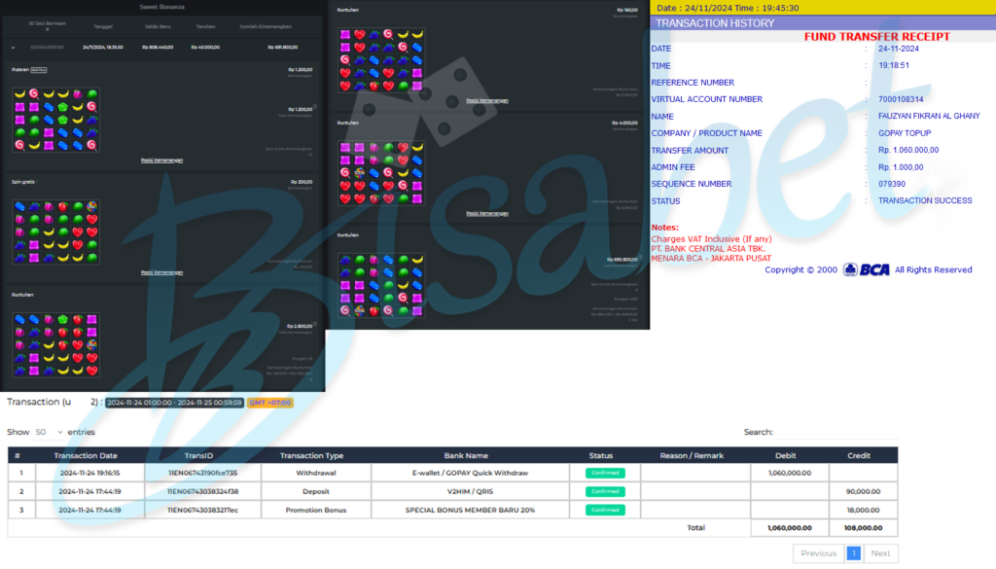Sort the table by TransID header
This screenshot has height=569, width=996.
198,455
